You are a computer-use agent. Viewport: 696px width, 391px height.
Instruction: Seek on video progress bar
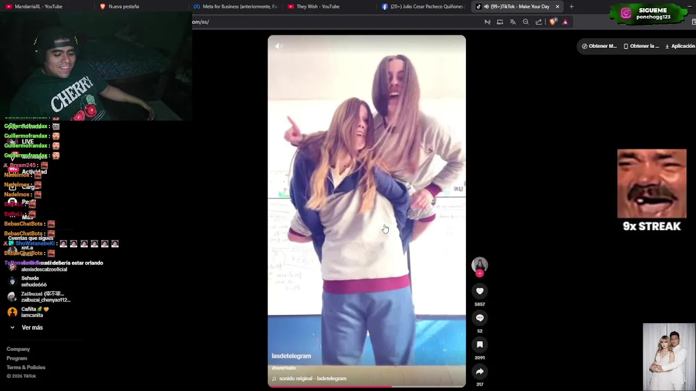click(366, 387)
